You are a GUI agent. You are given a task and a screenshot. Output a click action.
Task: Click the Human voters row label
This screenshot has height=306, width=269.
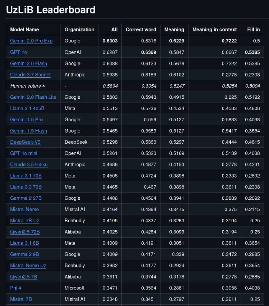click(x=28, y=86)
